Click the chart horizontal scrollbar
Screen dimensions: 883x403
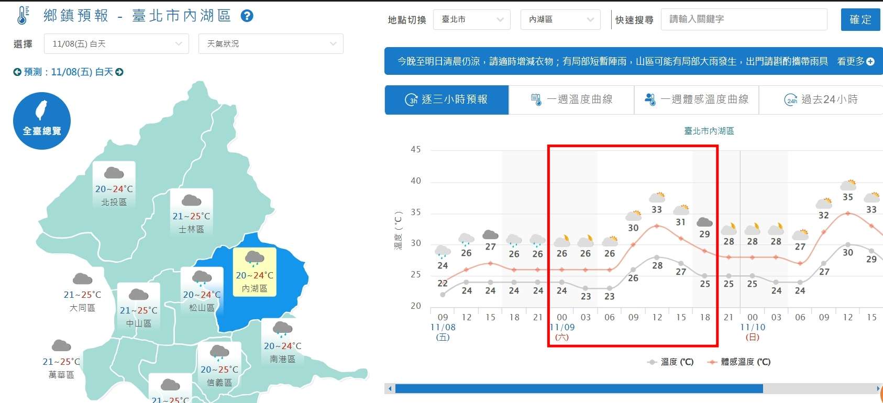coord(579,388)
